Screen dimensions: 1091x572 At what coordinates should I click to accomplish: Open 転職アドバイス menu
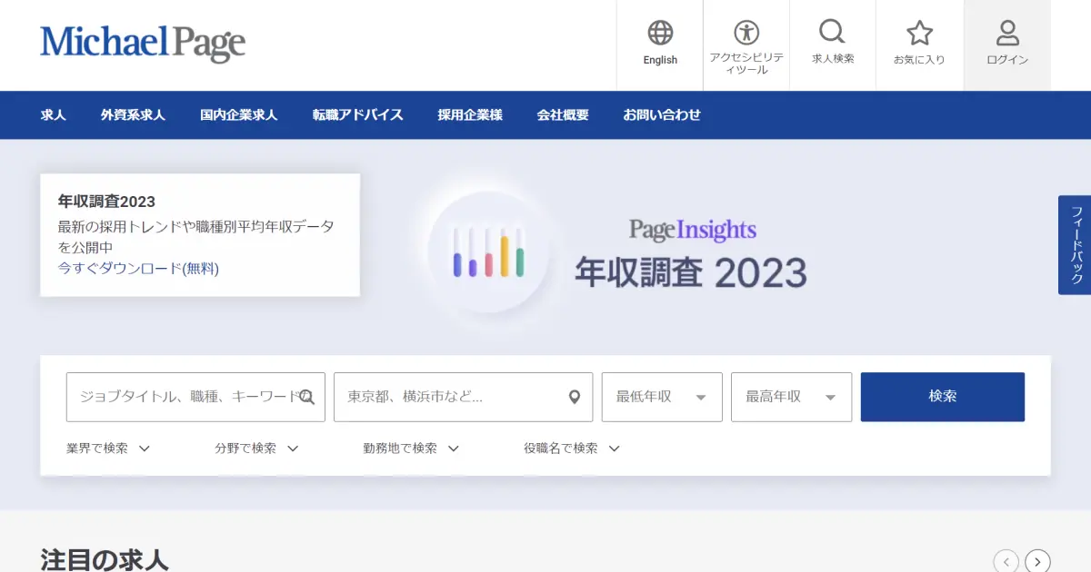coord(358,115)
